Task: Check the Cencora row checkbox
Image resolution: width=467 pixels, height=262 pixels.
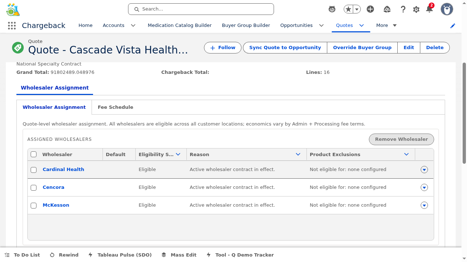Action: click(34, 188)
